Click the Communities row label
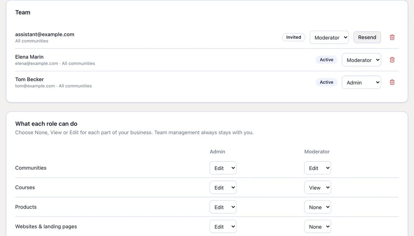 pyautogui.click(x=31, y=168)
